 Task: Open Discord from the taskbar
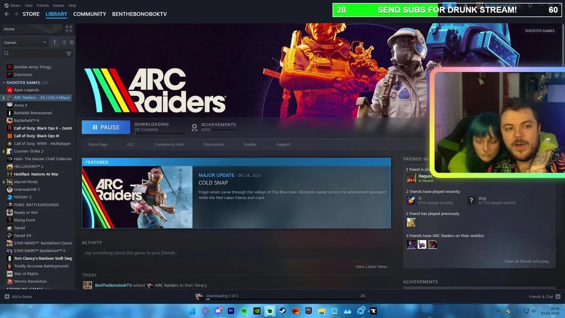[218, 311]
